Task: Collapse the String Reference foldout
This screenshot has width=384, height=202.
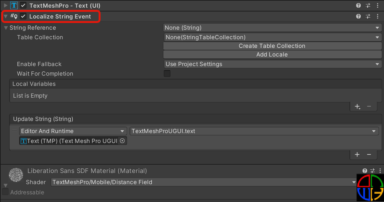Action: 6,28
